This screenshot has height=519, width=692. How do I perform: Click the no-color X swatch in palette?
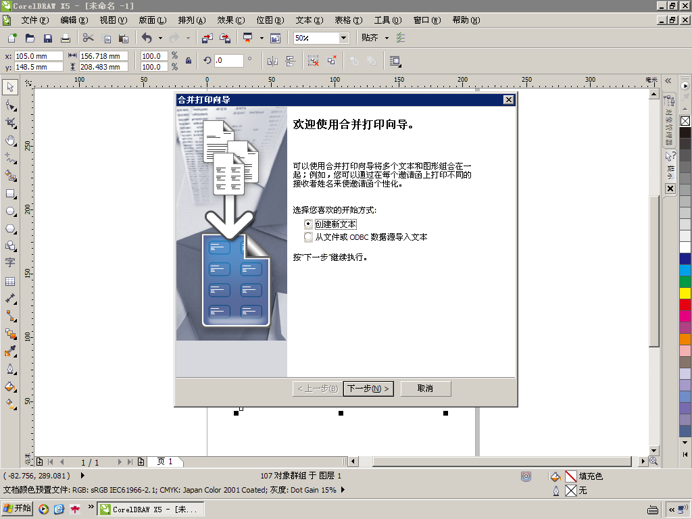click(685, 121)
